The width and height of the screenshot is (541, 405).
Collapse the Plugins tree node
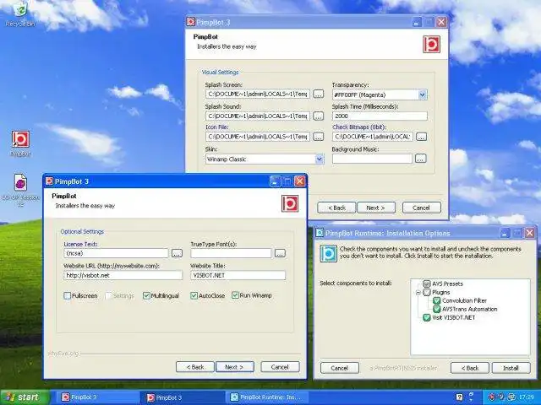pos(418,293)
